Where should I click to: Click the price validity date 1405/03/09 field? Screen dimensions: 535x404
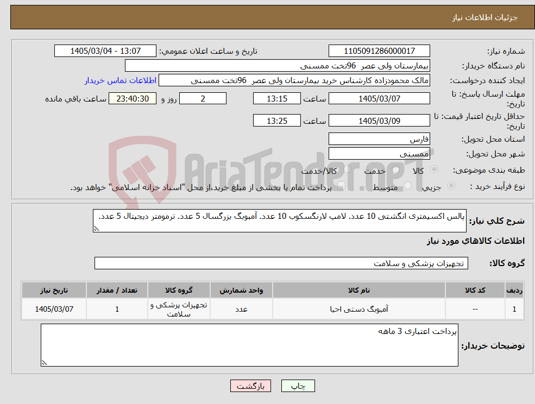(379, 121)
